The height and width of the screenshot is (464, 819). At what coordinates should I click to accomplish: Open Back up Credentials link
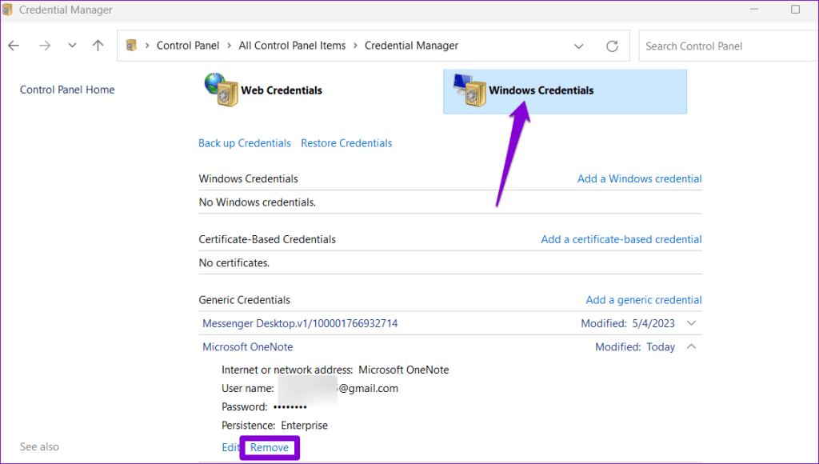point(245,143)
